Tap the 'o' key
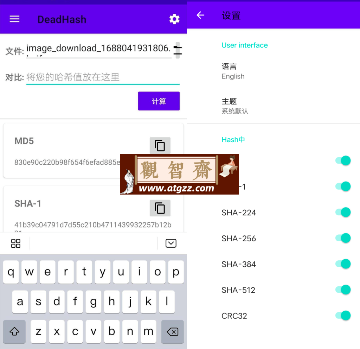 coord(158,272)
